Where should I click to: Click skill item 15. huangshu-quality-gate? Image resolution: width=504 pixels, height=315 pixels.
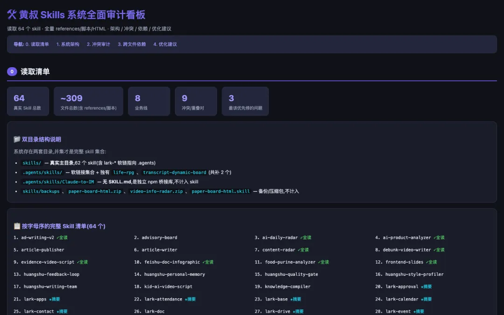click(x=286, y=274)
